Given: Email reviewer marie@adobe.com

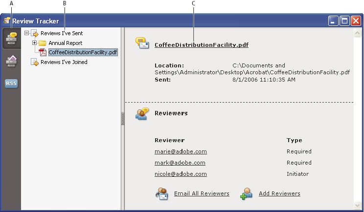Looking at the screenshot, I should 181,151.
